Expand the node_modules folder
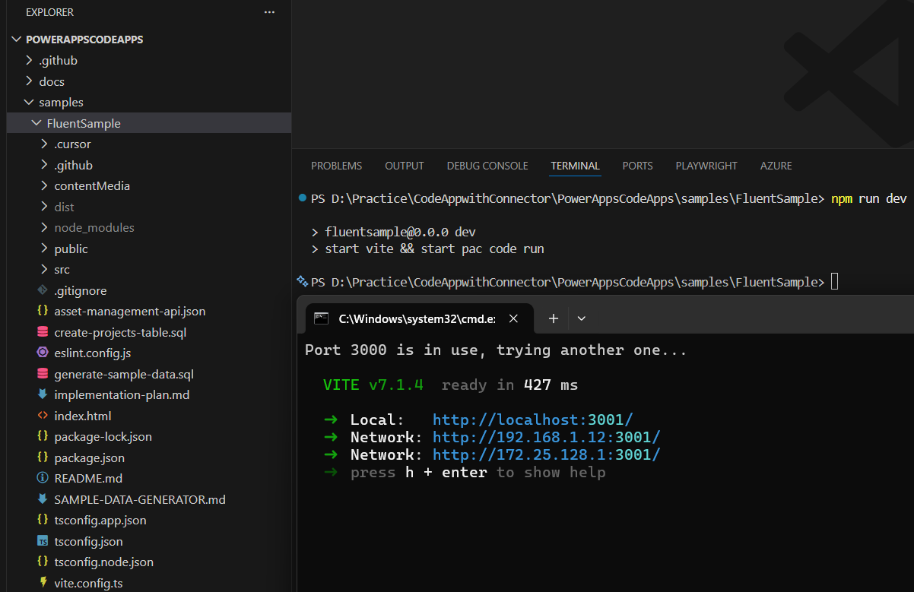 click(93, 227)
